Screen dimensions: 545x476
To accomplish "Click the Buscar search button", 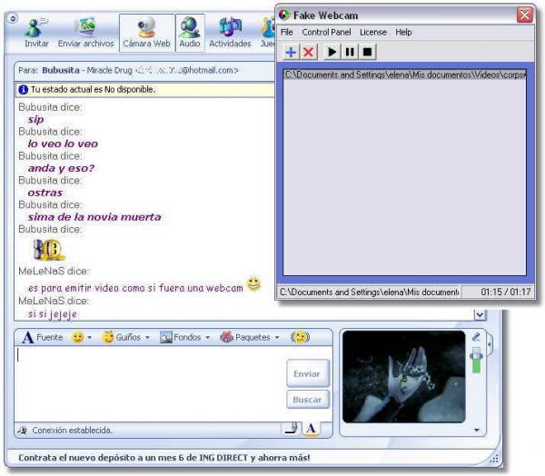I will (308, 400).
